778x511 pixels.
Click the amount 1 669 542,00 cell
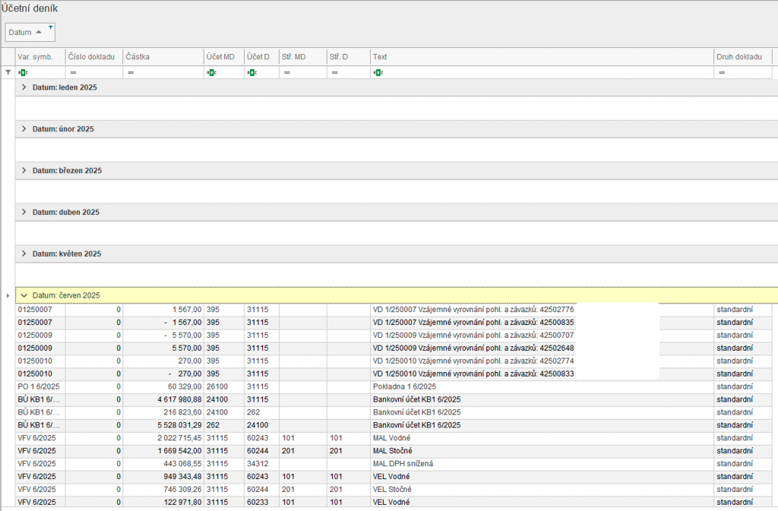coord(163,451)
